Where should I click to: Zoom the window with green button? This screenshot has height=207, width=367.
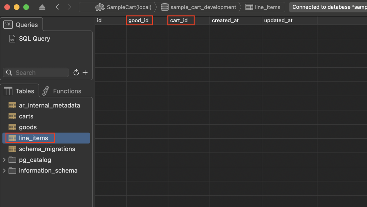click(26, 7)
